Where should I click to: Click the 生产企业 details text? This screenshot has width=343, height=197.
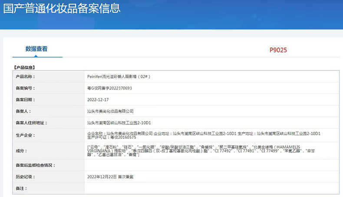coord(204,135)
